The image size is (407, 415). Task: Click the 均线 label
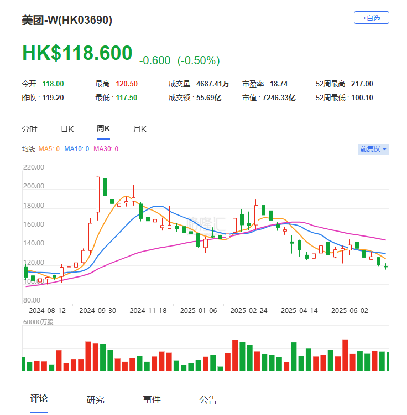pyautogui.click(x=29, y=149)
